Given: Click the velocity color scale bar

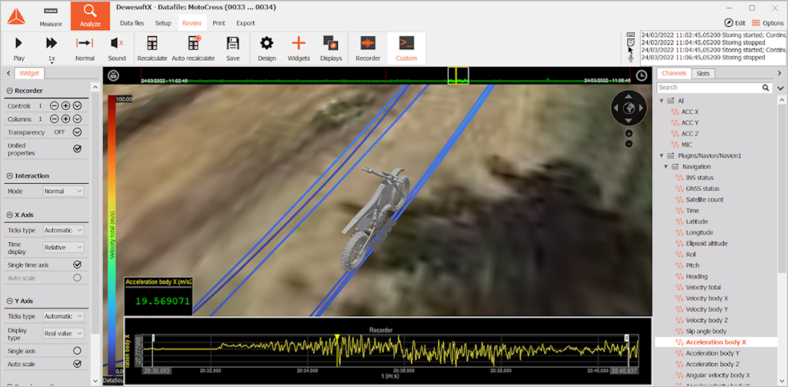Looking at the screenshot, I should coord(112,234).
